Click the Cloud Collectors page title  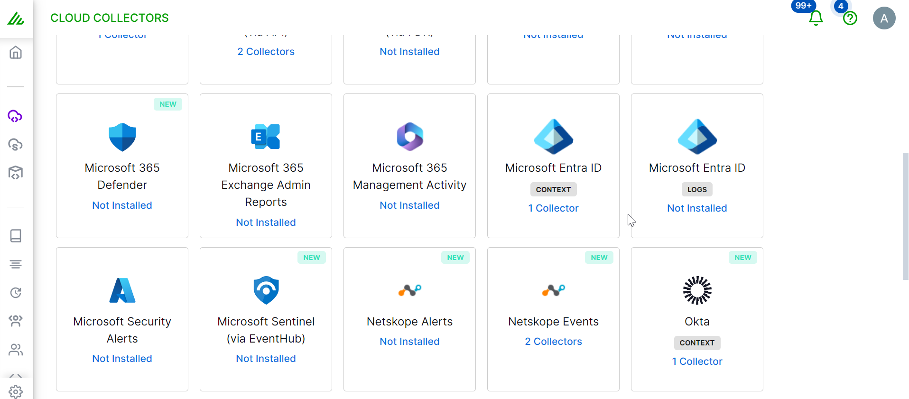(110, 18)
